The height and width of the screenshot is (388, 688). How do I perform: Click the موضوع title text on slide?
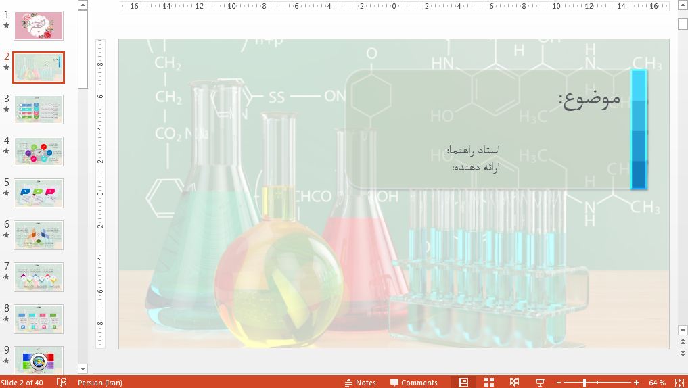point(589,99)
